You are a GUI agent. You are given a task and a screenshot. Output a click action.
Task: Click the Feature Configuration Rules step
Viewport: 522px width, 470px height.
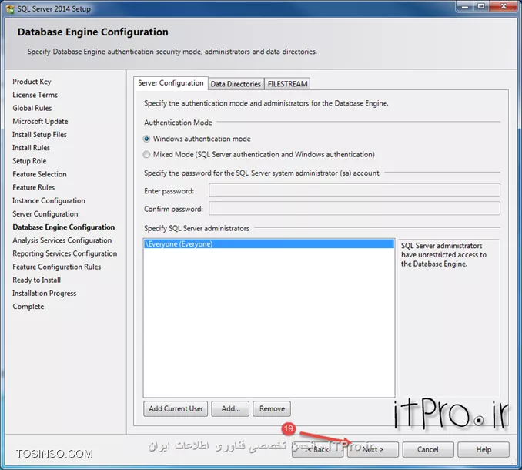click(x=57, y=267)
